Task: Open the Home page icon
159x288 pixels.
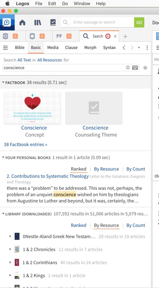Action: coord(22,22)
